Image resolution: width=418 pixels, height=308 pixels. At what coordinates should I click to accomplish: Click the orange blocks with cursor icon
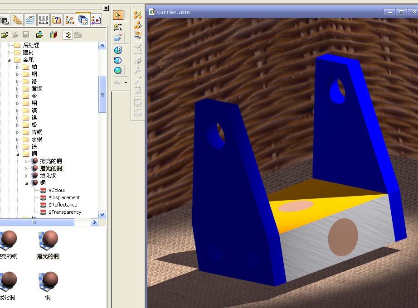[137, 25]
